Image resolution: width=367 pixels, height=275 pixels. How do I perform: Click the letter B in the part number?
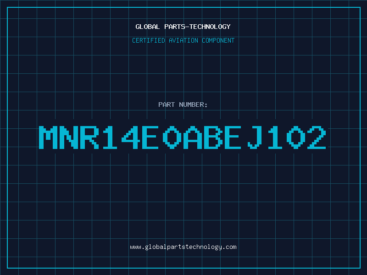(213, 137)
